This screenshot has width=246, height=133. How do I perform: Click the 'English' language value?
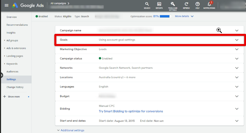pyautogui.click(x=104, y=87)
